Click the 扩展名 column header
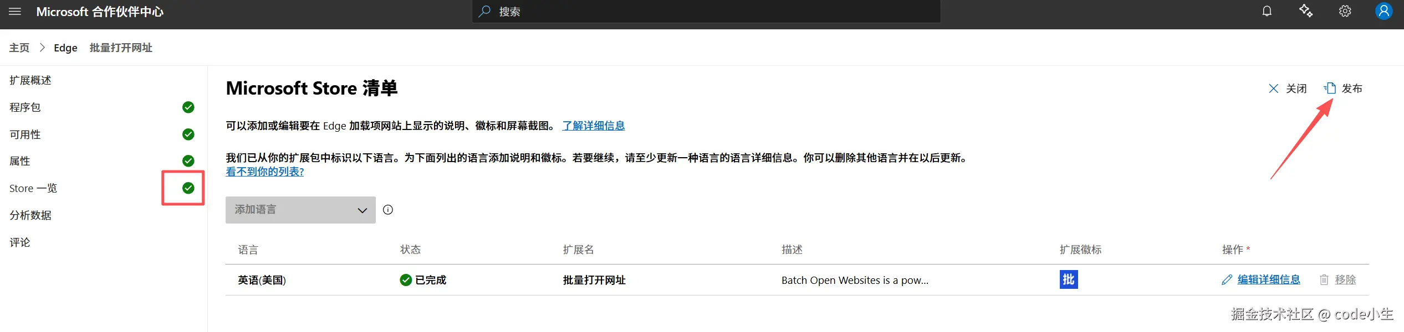Screen dimensions: 1404x332 pos(578,250)
